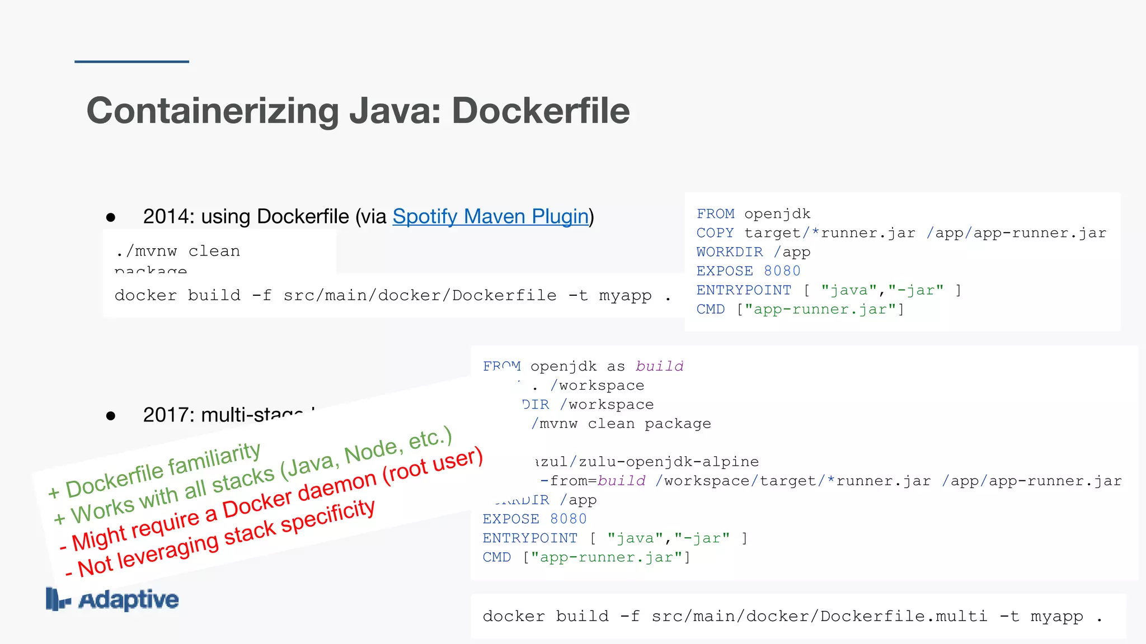Image resolution: width=1146 pixels, height=644 pixels.
Task: Click the 'EXPOSE 8080' line in top snippet
Action: point(749,271)
